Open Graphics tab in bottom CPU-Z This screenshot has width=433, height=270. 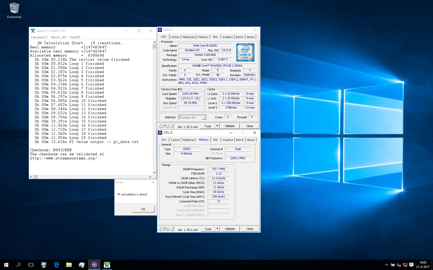click(x=228, y=140)
